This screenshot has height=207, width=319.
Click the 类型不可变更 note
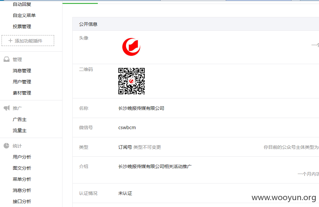[147, 147]
